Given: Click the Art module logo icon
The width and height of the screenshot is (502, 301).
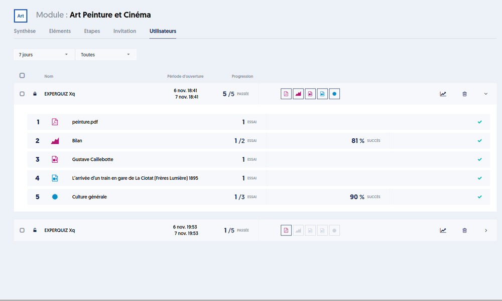Looking at the screenshot, I should (21, 16).
